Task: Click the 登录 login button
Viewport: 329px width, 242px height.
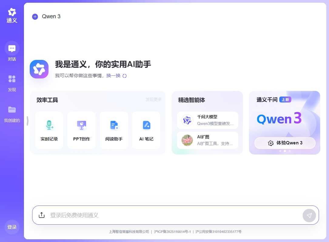Action: point(12,227)
